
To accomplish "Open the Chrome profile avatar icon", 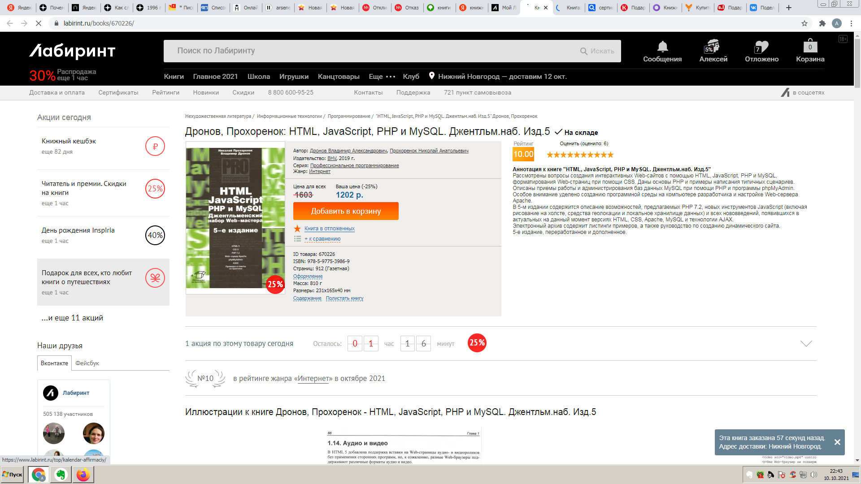I will 837,23.
